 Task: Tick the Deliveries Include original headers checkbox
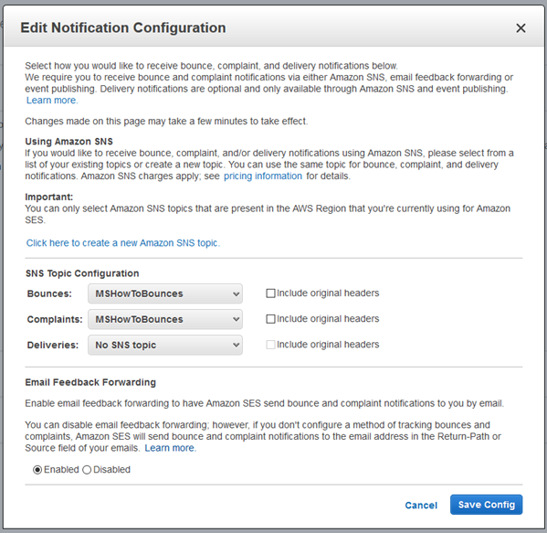click(270, 345)
